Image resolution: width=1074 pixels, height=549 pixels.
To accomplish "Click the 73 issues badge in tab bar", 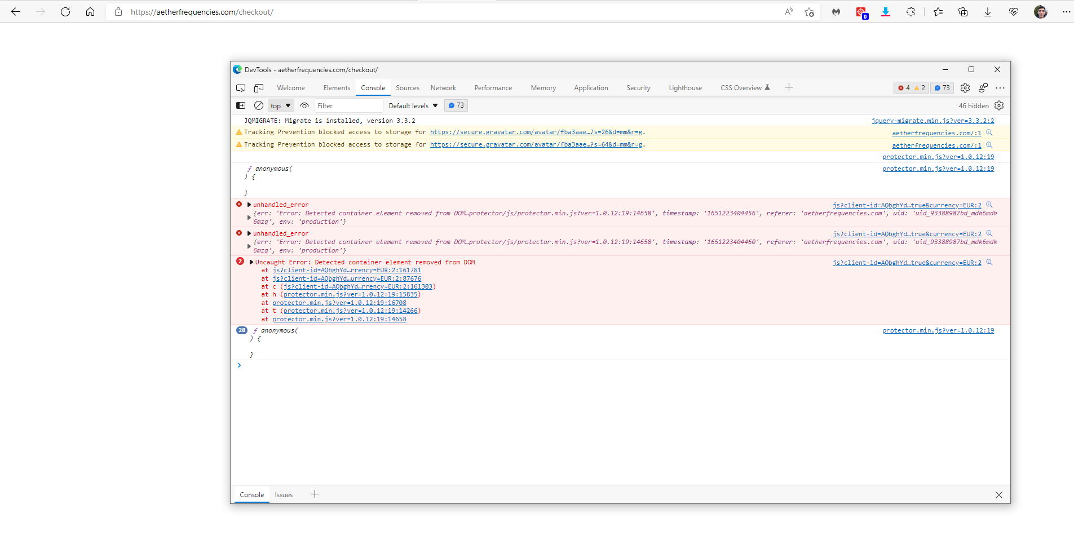I will click(x=942, y=88).
